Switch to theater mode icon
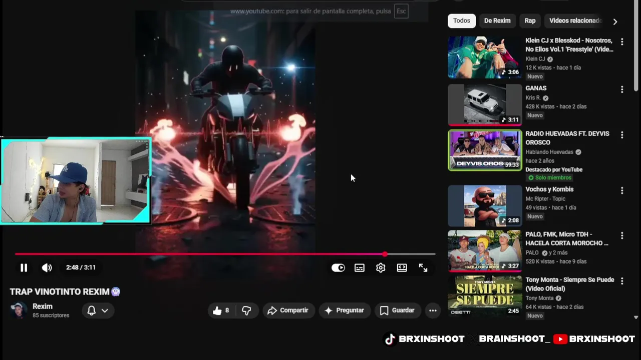This screenshot has width=641, height=360. pyautogui.click(x=402, y=267)
